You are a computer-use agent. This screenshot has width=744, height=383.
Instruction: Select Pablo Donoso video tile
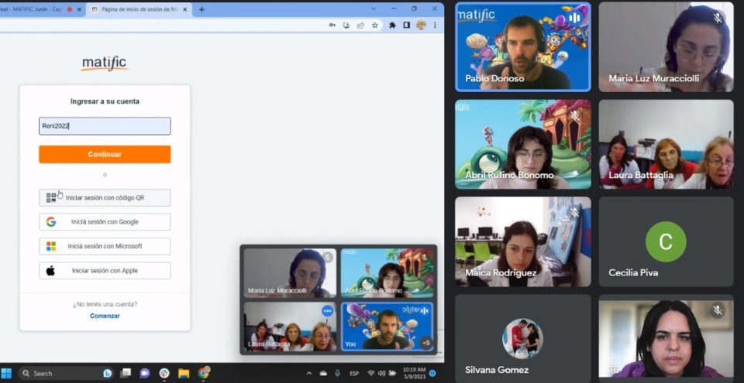click(x=523, y=46)
